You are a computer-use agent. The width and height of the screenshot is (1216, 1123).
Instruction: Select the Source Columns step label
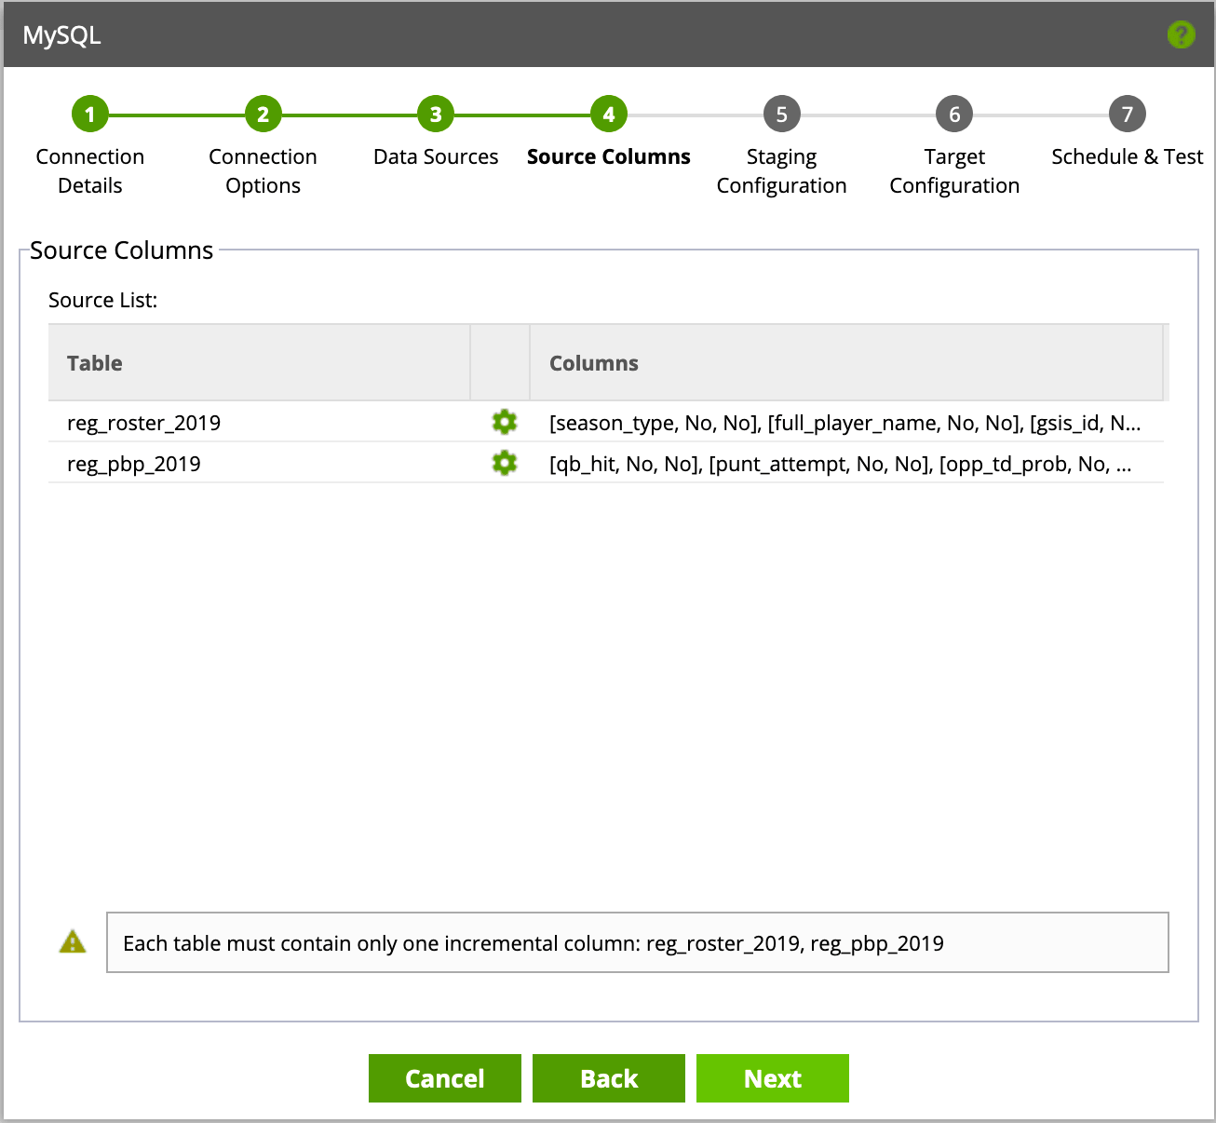[609, 156]
